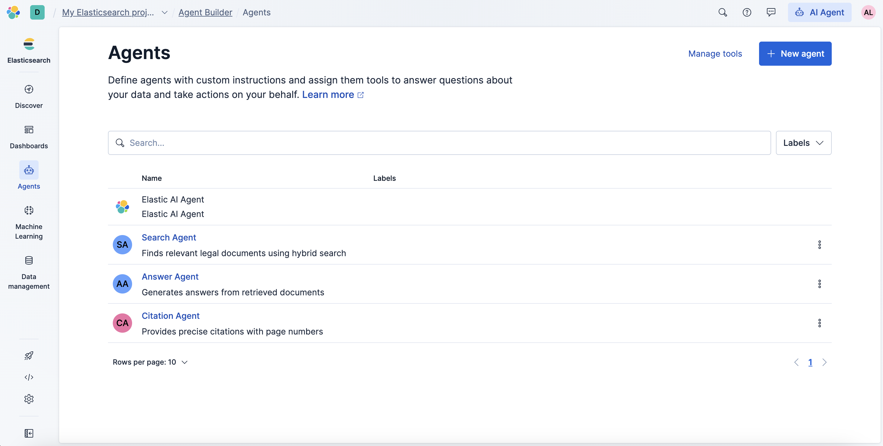Open settings gear in sidebar
This screenshot has width=883, height=446.
29,399
